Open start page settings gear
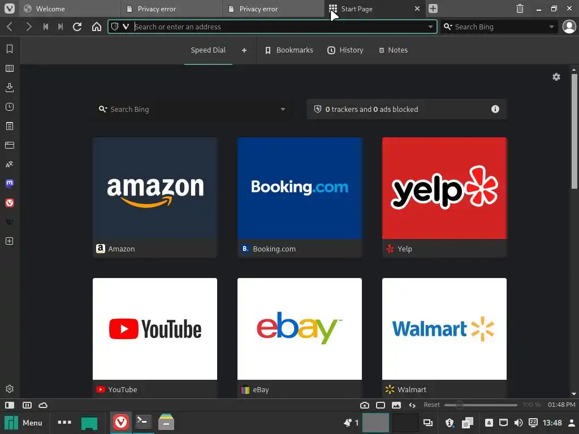Image resolution: width=579 pixels, height=434 pixels. pos(556,77)
